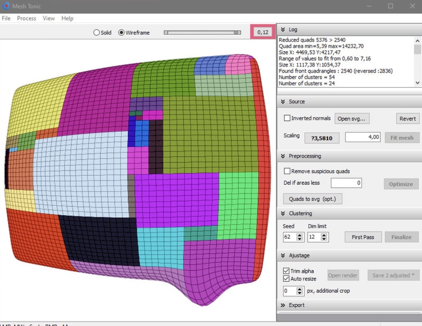Open the Process menu
Viewport: 422px width, 326px height.
[x=26, y=18]
